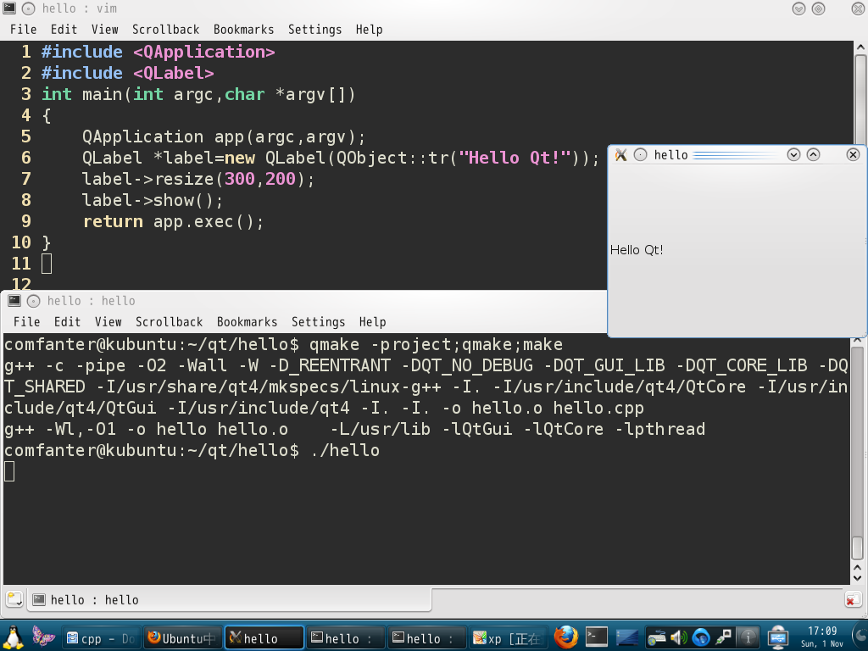
Task: Open the File menu in the vim window
Action: click(x=23, y=30)
